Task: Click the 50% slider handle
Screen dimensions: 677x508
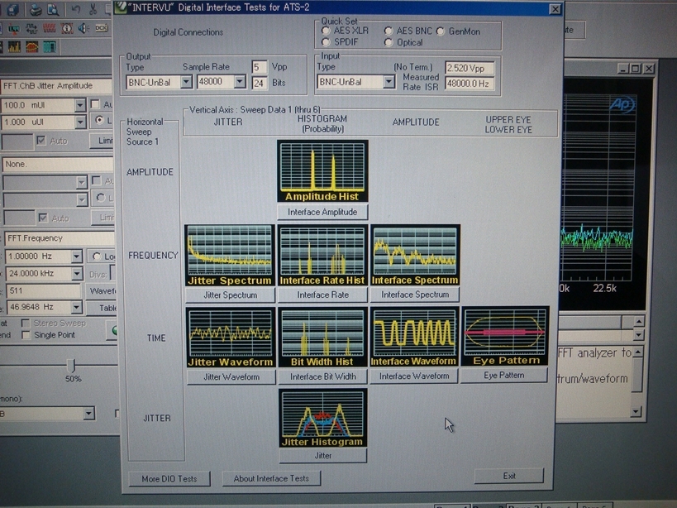Action: [72, 366]
